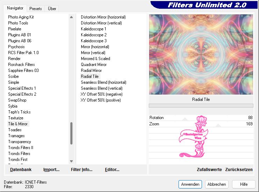
Task: Open the Editor... dialog
Action: tap(112, 170)
